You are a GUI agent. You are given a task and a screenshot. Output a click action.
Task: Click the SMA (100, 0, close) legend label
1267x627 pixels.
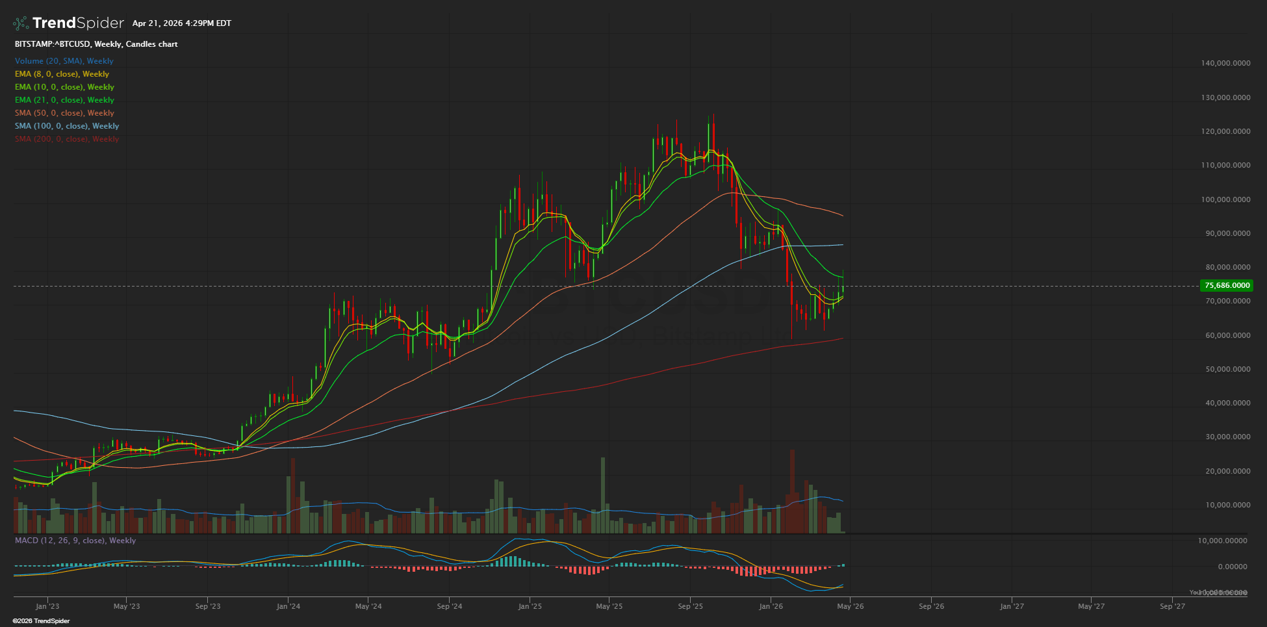coord(67,126)
